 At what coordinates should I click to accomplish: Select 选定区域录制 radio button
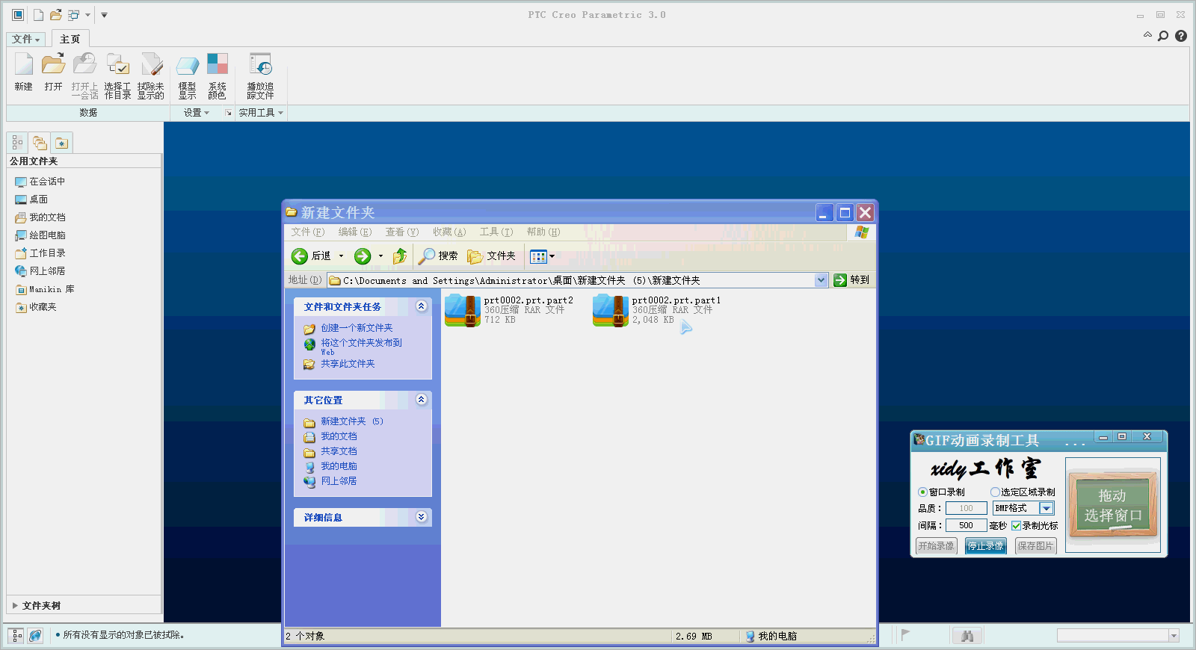995,492
